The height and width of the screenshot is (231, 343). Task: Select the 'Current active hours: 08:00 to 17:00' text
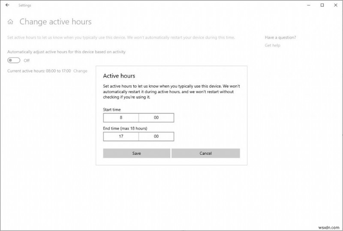pos(39,71)
